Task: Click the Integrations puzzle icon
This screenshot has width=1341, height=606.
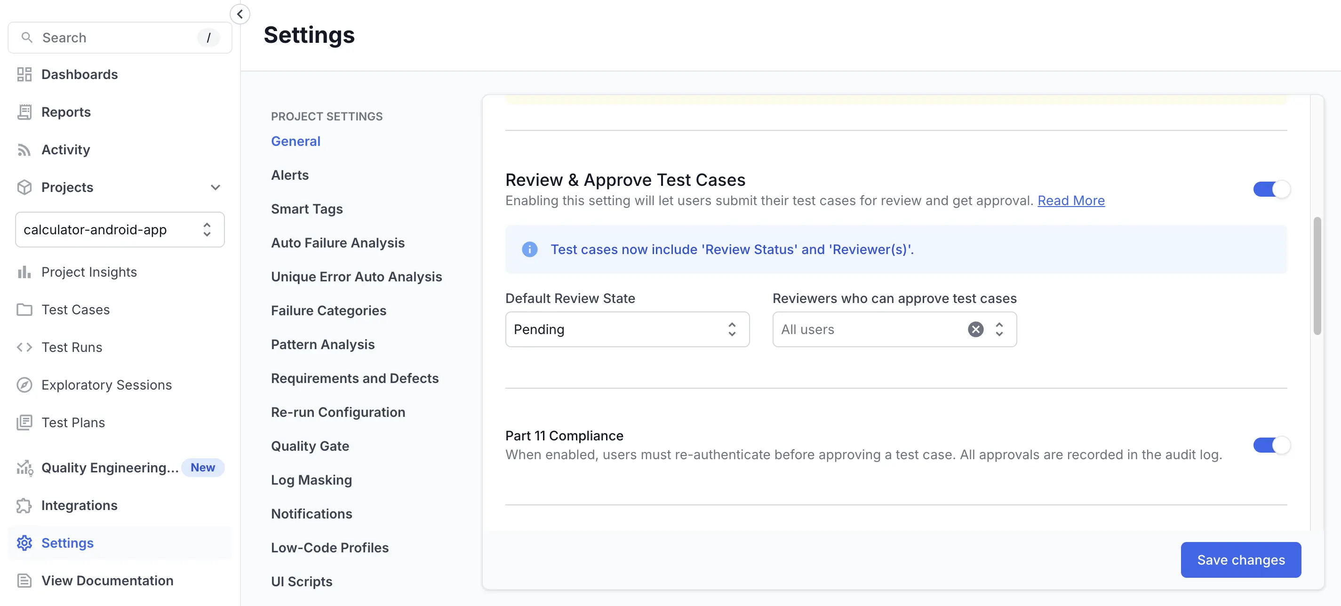Action: (24, 505)
